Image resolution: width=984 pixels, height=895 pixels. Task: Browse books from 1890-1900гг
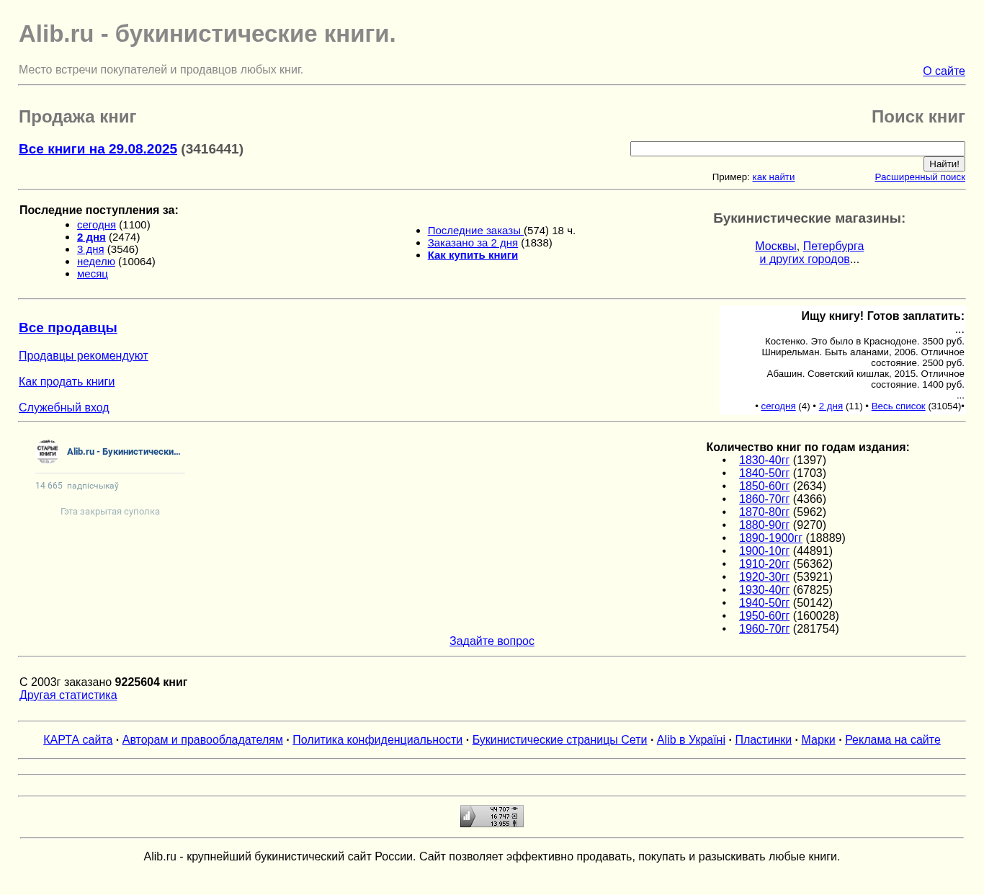(x=771, y=538)
